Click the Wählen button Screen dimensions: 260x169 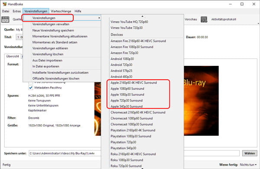tap(250, 153)
